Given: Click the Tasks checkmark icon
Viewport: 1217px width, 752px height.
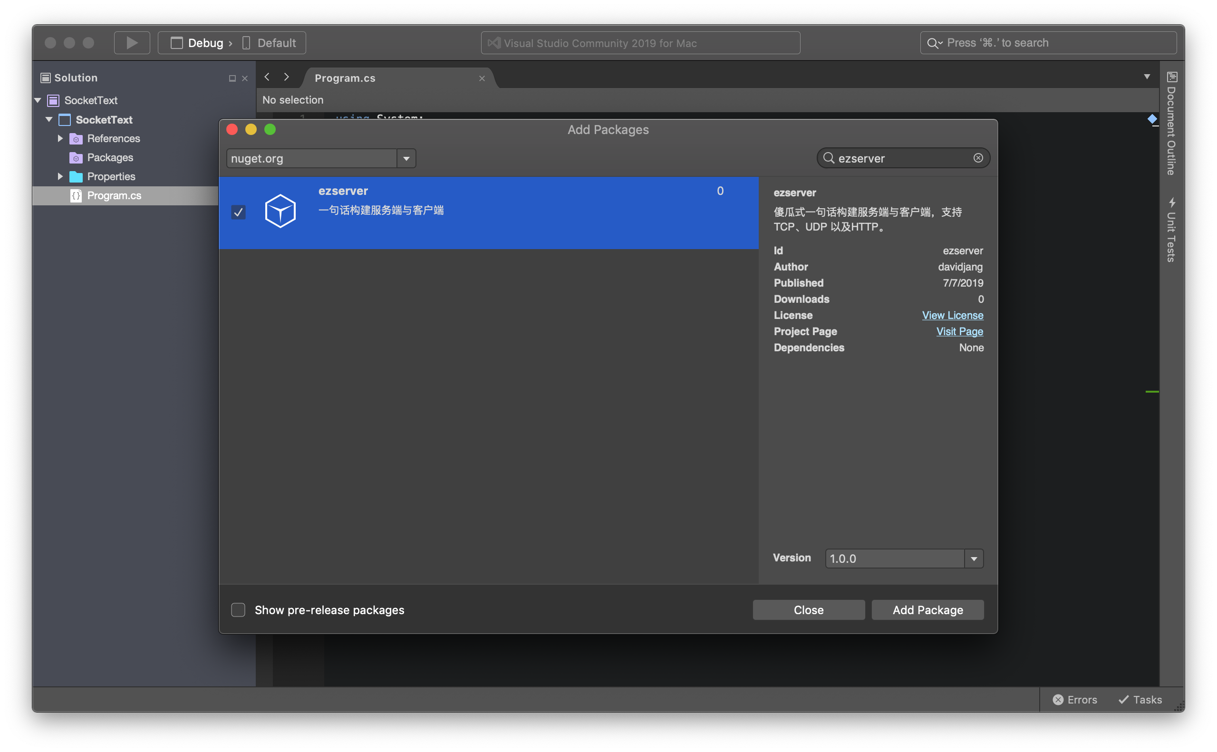Looking at the screenshot, I should (1123, 700).
